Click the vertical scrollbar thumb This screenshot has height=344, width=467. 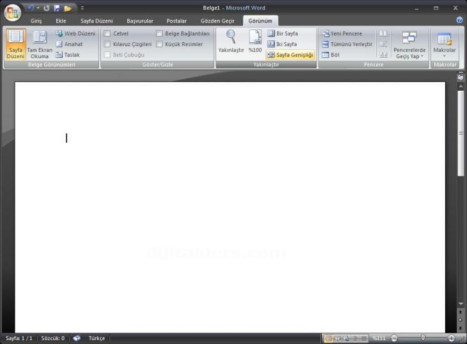[461, 133]
